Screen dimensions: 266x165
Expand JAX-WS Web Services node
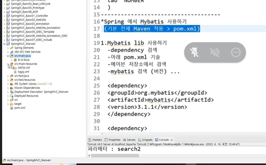pos(8,52)
